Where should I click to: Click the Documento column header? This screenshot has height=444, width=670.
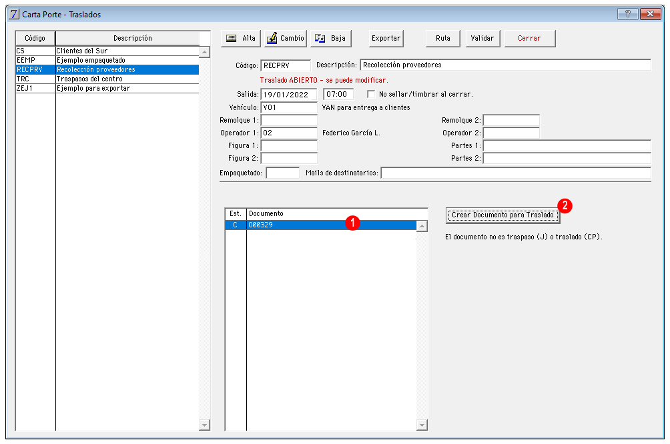(x=337, y=214)
